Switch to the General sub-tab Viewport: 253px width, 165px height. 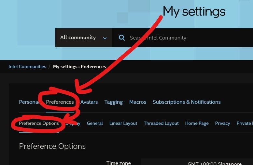coord(95,123)
